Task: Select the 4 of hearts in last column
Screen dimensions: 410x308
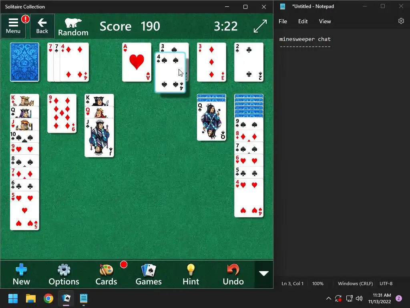Action: [249, 198]
